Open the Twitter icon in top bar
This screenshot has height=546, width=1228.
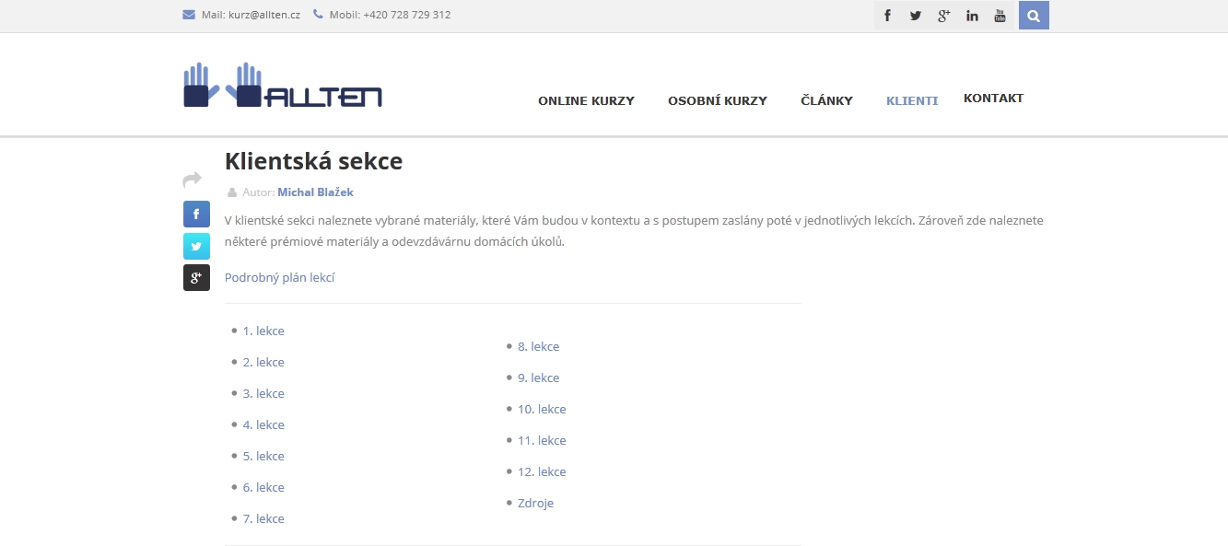point(916,16)
